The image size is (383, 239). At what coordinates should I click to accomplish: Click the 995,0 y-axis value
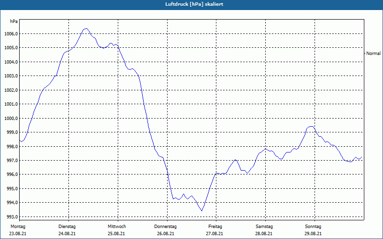pyautogui.click(x=12, y=188)
